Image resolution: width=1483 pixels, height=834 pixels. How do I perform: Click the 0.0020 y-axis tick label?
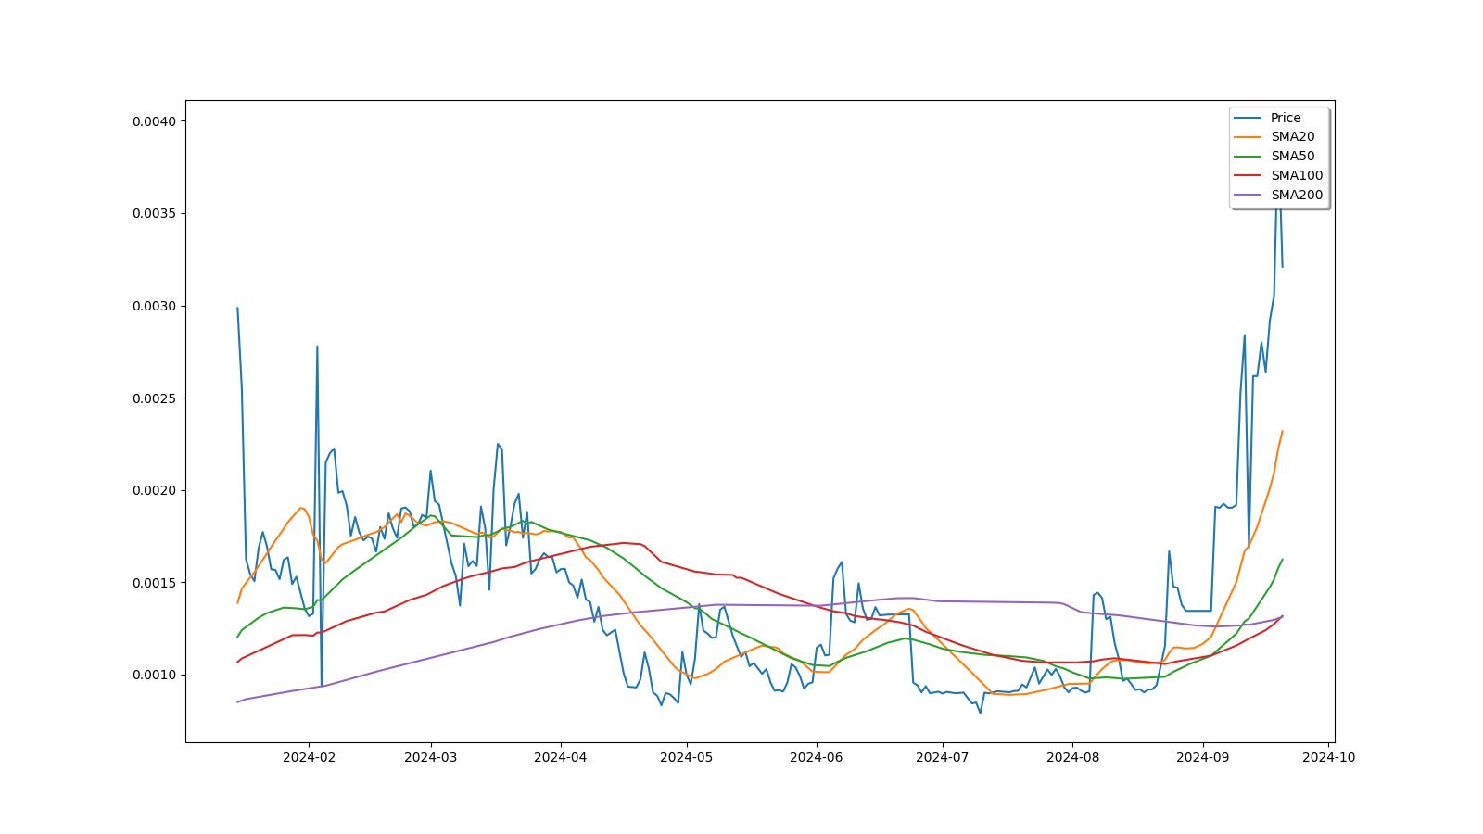click(155, 490)
